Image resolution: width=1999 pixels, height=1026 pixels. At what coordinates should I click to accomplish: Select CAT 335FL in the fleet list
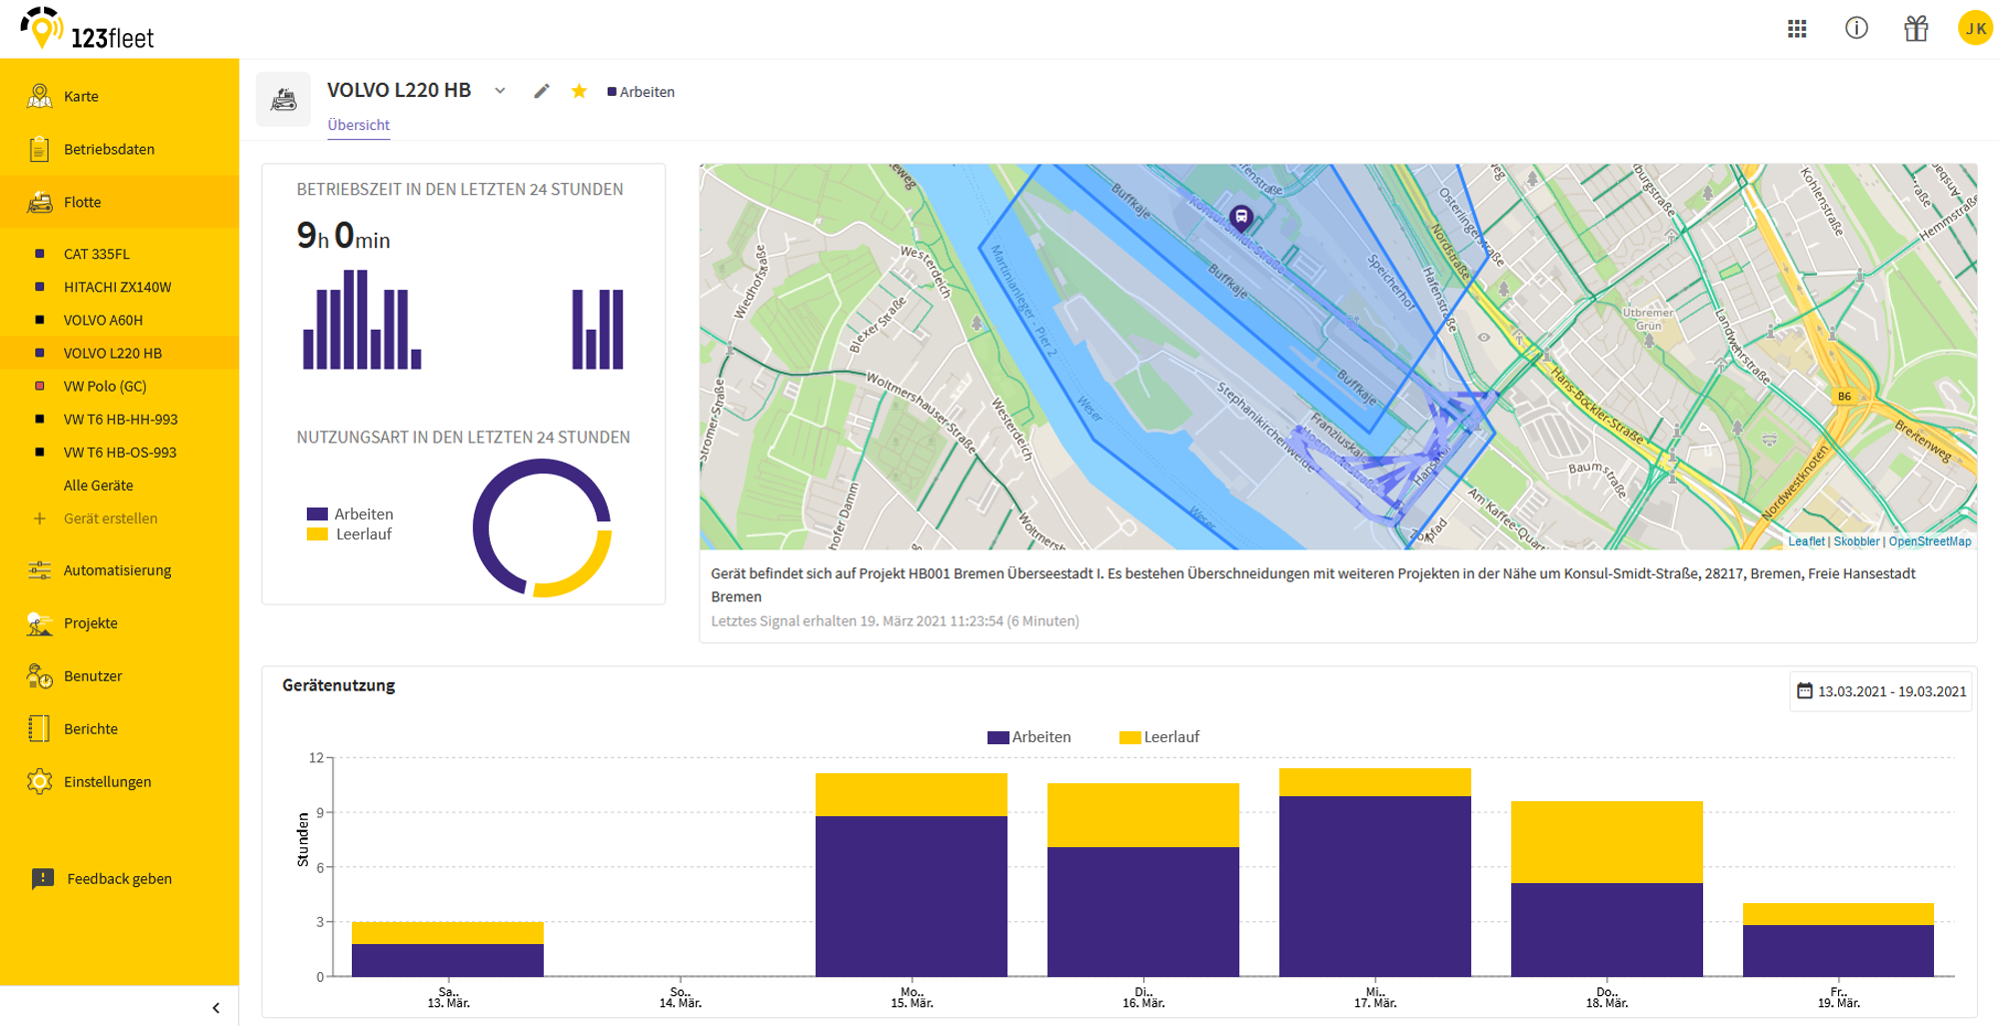coord(97,254)
